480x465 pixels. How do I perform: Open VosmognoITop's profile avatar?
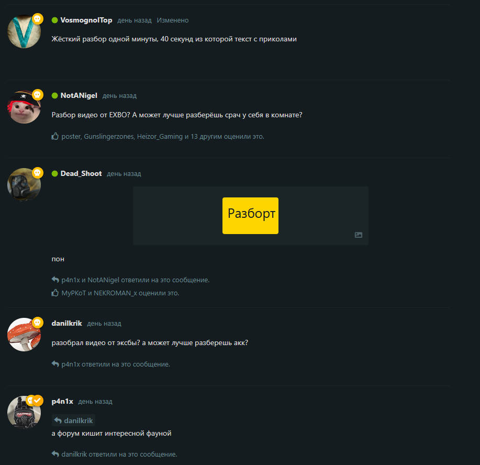pos(24,31)
